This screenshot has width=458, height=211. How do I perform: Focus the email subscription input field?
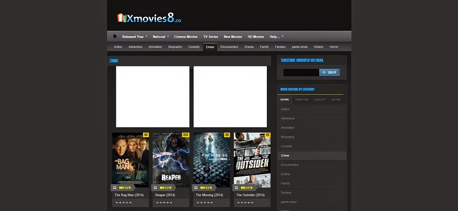301,72
